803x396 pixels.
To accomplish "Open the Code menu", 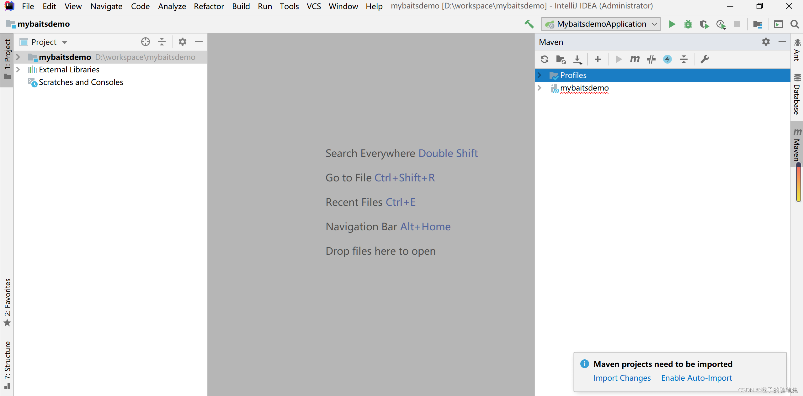I will coord(140,6).
